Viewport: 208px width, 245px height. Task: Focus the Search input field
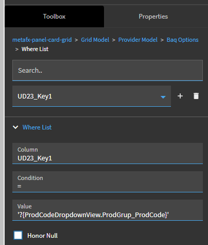pos(108,70)
